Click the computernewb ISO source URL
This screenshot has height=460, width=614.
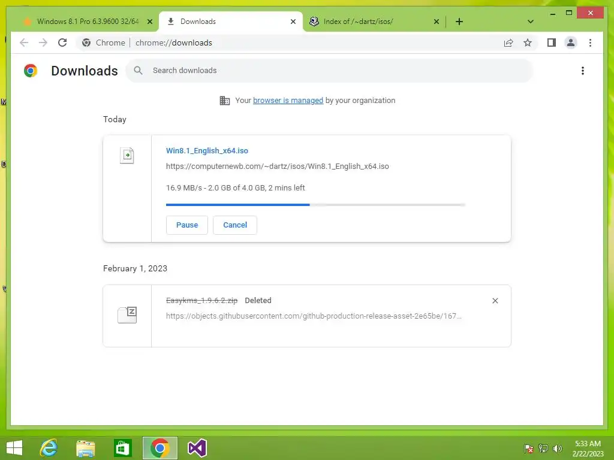pyautogui.click(x=277, y=167)
